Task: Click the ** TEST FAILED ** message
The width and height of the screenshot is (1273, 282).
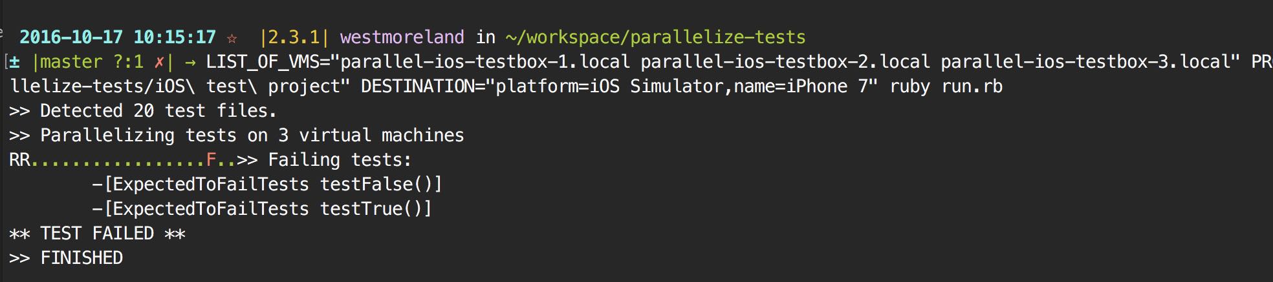Action: 97,234
